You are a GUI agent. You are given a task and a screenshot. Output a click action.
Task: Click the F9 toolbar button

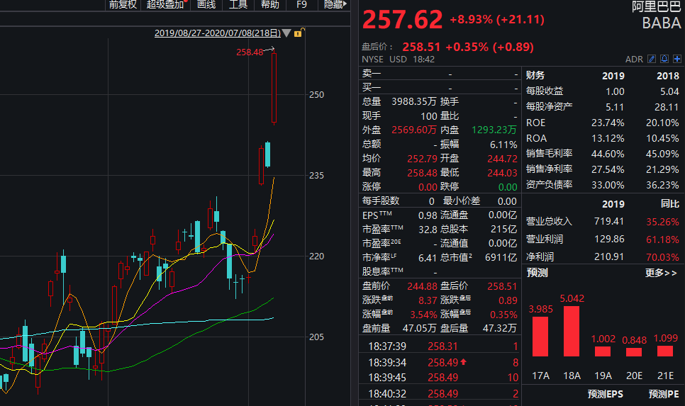(301, 4)
